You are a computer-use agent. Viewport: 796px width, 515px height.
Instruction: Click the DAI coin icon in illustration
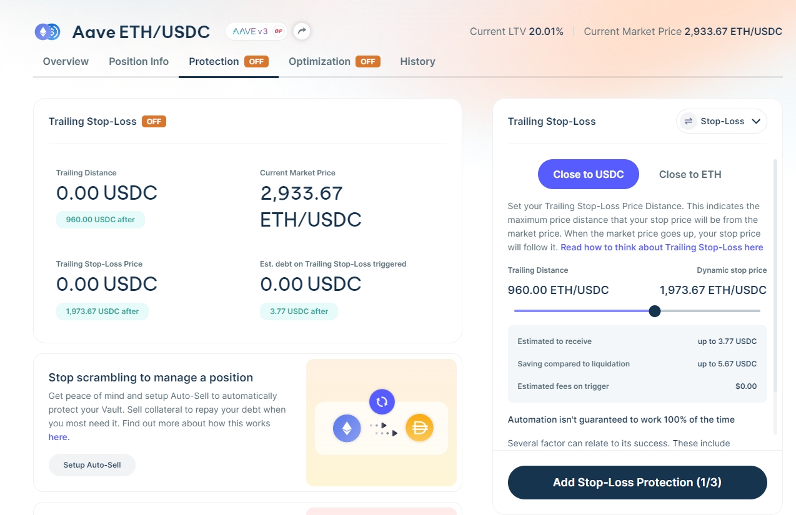pyautogui.click(x=419, y=429)
